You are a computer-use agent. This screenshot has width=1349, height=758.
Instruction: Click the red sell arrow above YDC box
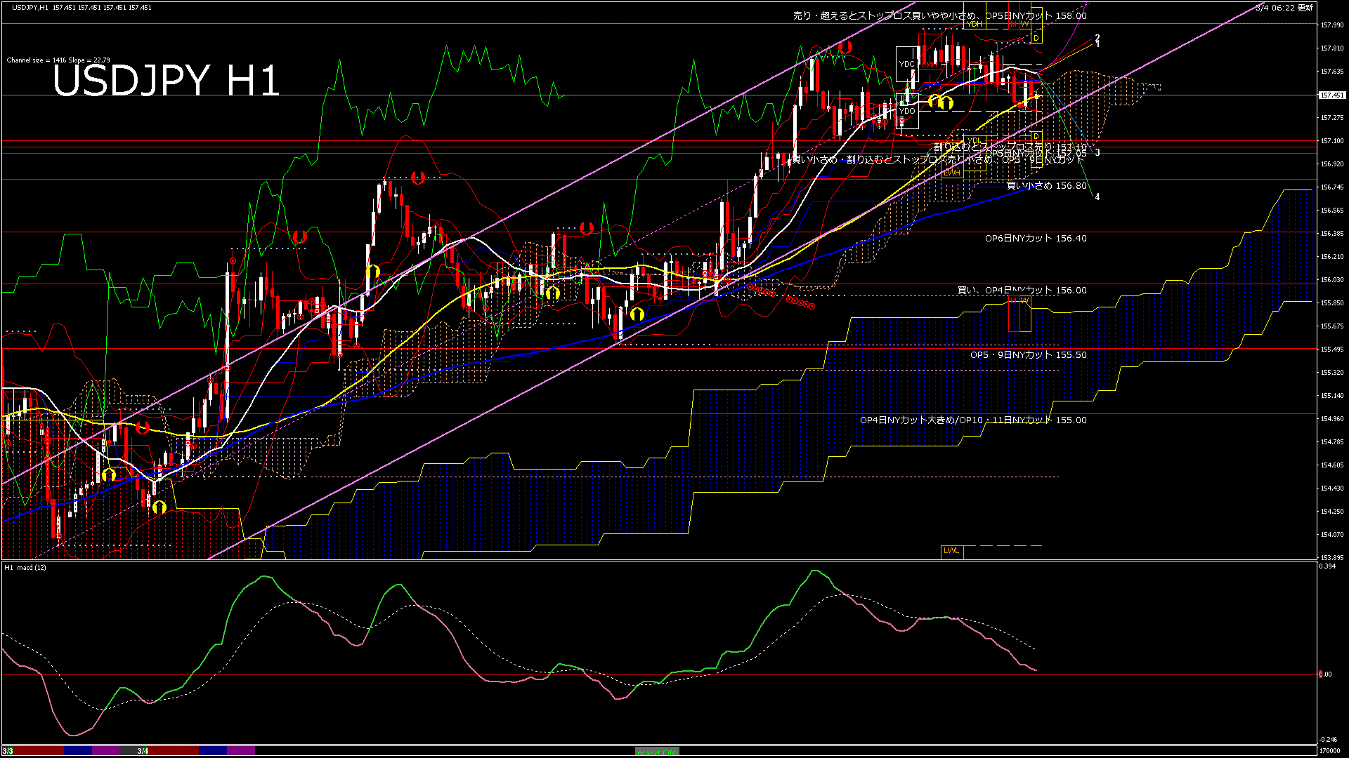pos(845,47)
